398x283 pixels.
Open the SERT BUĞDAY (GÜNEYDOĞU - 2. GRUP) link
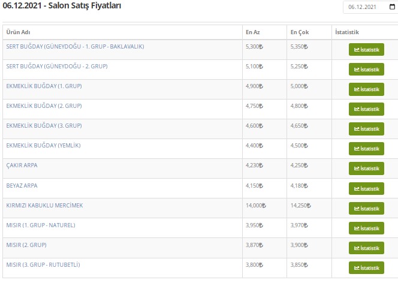57,66
